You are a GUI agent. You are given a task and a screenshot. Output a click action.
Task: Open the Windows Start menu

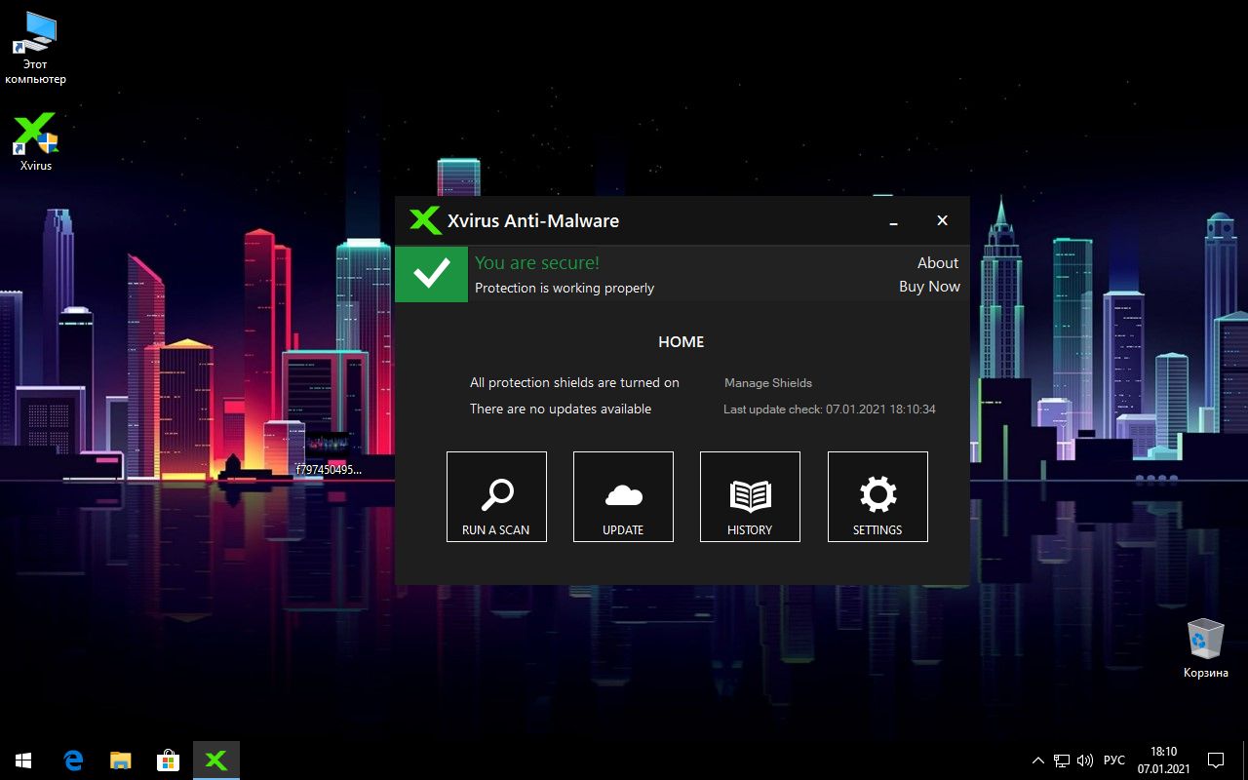point(21,760)
